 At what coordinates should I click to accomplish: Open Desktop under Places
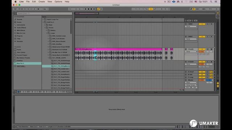20,61
